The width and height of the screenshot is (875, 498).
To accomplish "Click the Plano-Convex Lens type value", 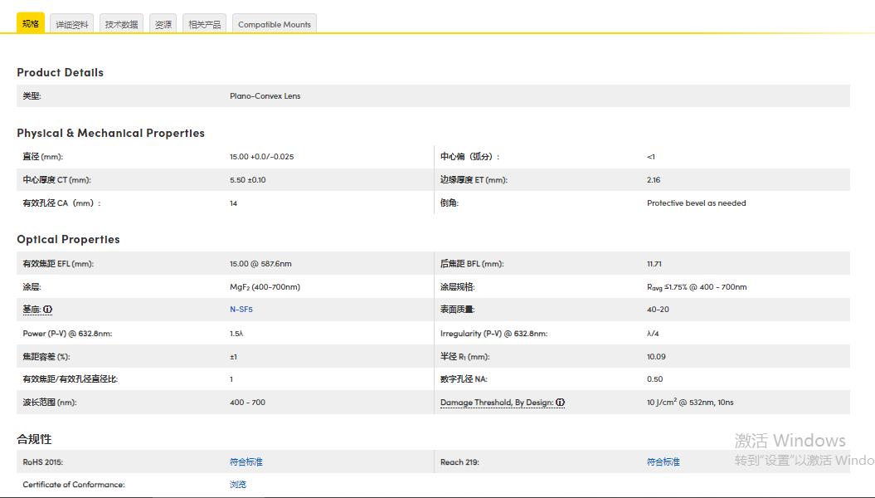I will pos(265,96).
